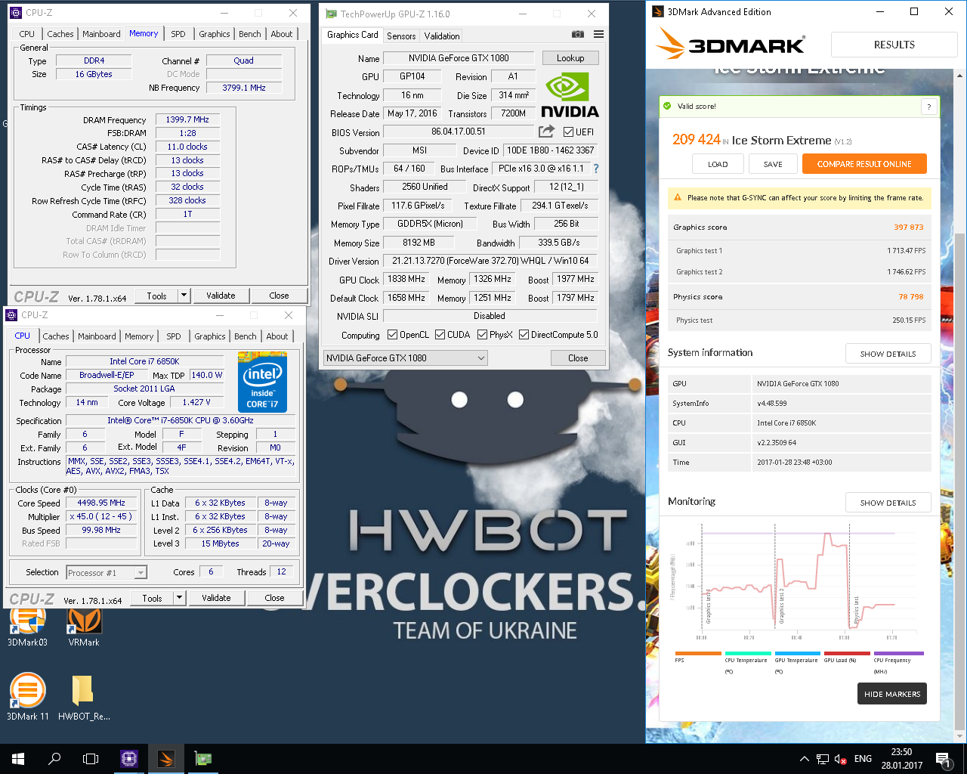Click the BIOS share/export icon in GPU-Z

click(546, 132)
